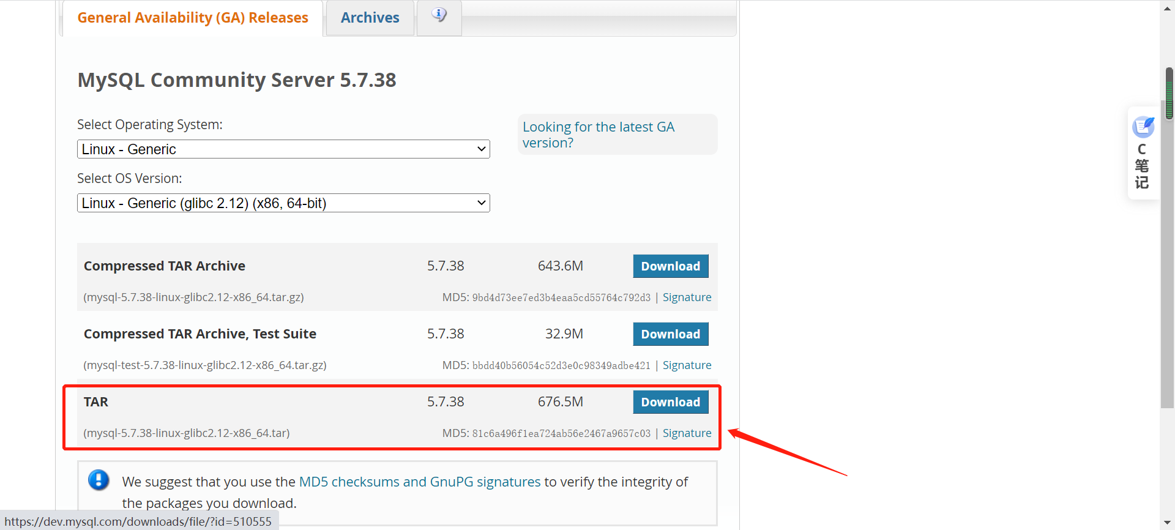The width and height of the screenshot is (1175, 530).
Task: Click the info icon tab
Action: [439, 15]
